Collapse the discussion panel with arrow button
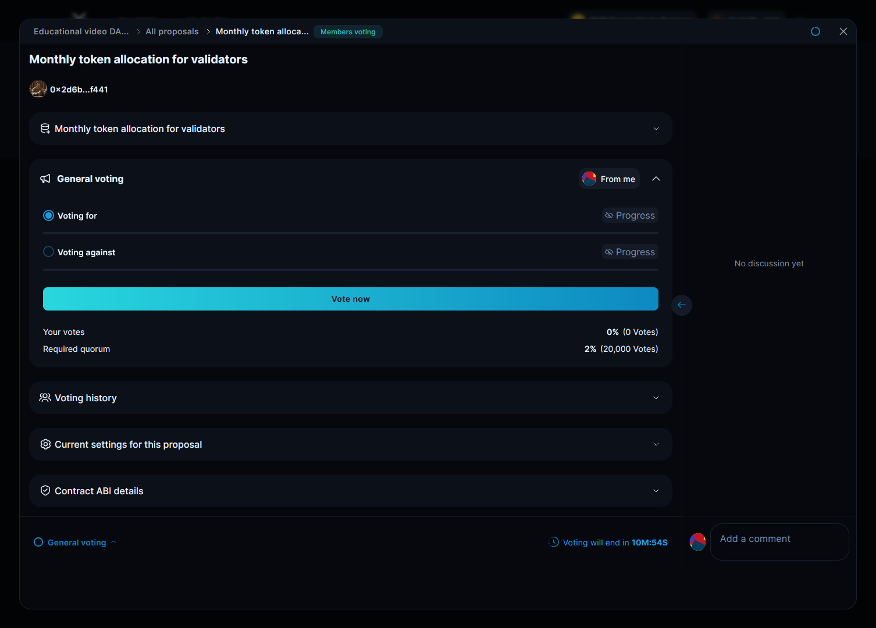This screenshot has width=876, height=628. pos(681,305)
